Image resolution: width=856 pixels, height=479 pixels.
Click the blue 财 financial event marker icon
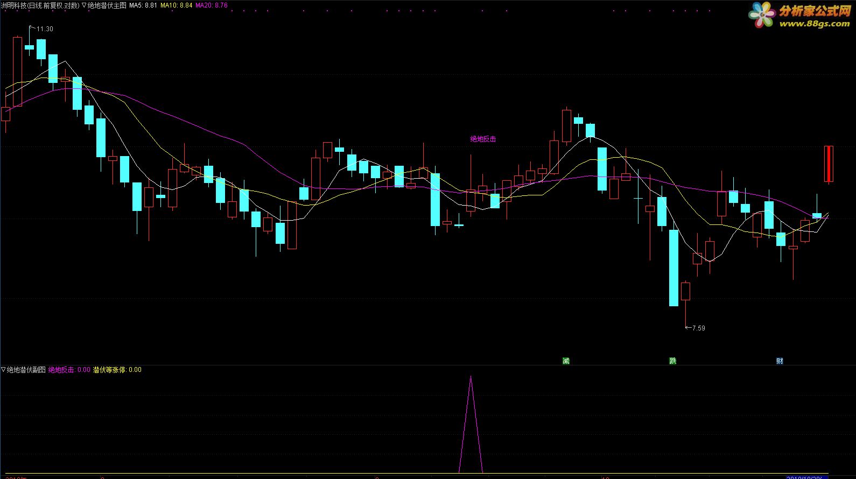[x=780, y=361]
